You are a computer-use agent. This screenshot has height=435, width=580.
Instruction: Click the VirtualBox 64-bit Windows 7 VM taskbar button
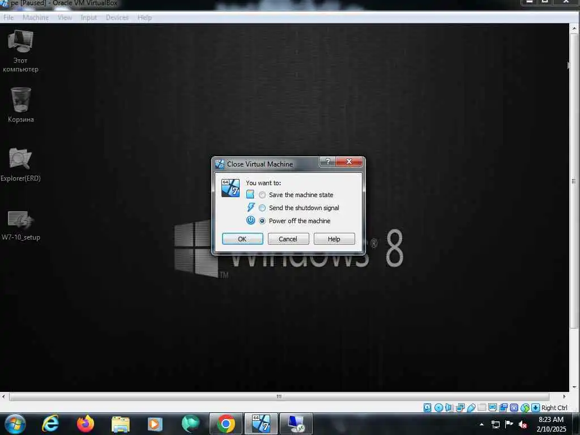[x=261, y=424]
